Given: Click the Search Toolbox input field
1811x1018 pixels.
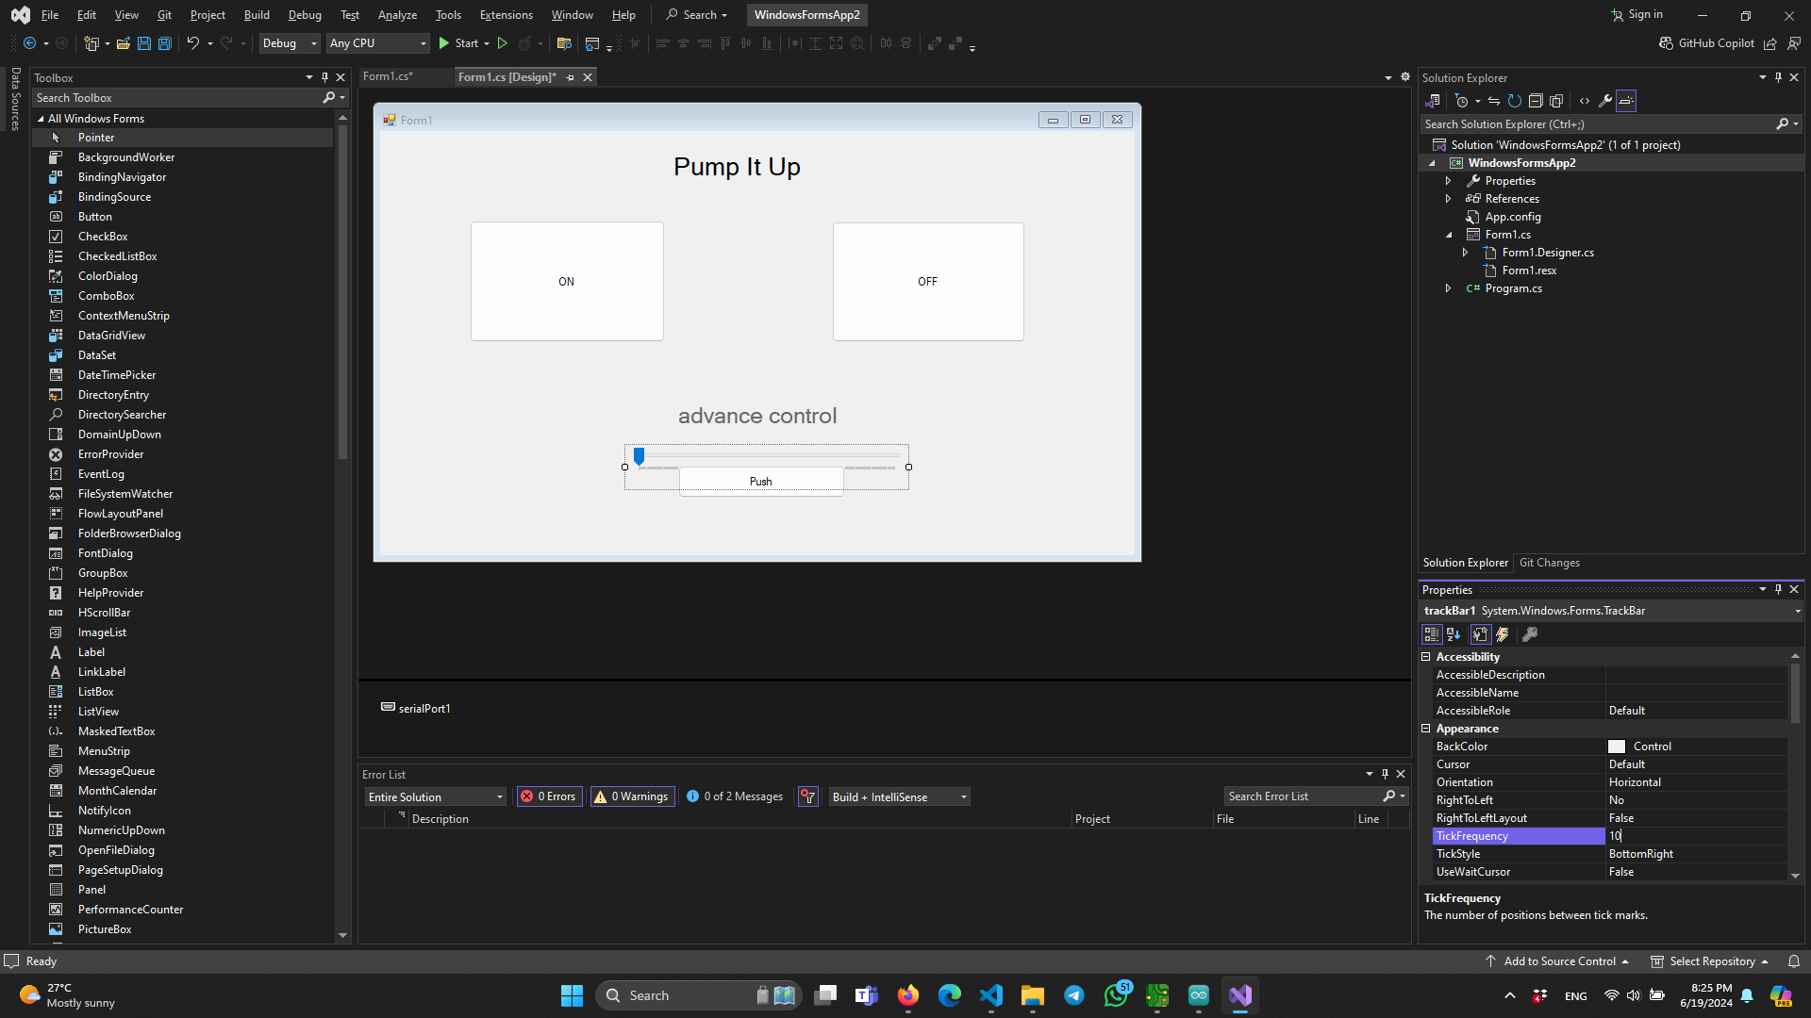Looking at the screenshot, I should 177,98.
